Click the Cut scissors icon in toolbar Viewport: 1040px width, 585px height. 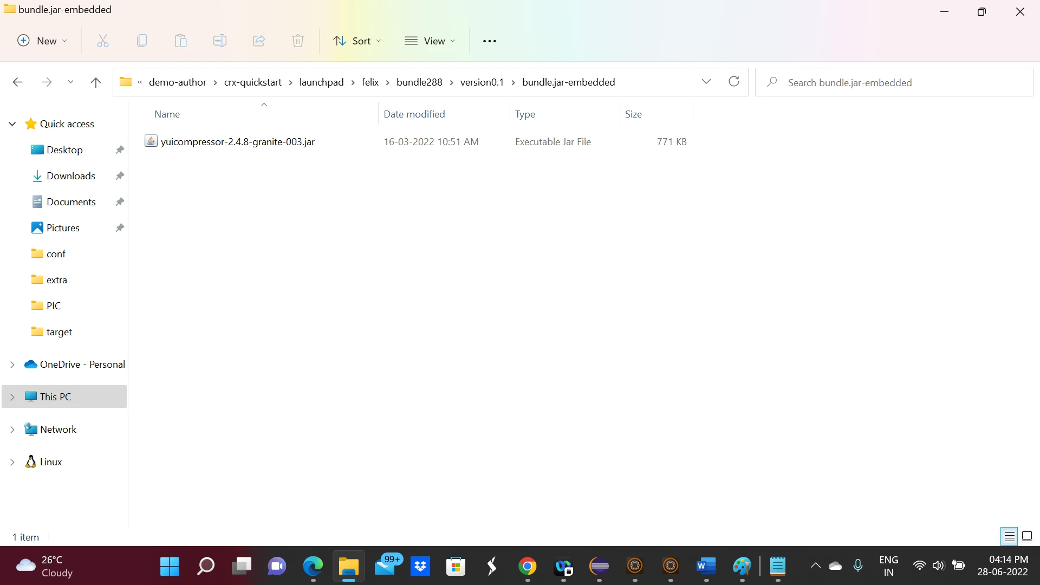click(103, 41)
